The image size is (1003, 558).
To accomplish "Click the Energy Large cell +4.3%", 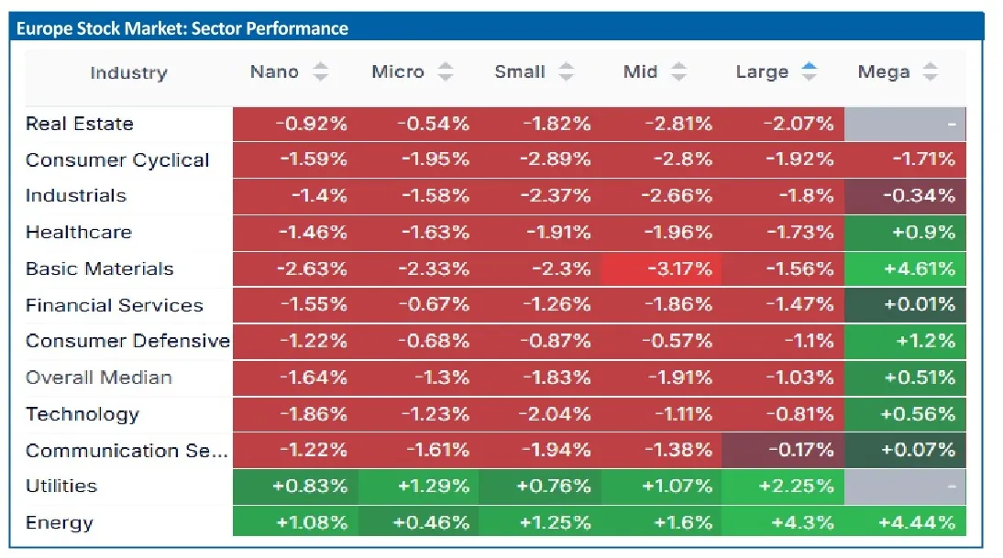I will (783, 523).
